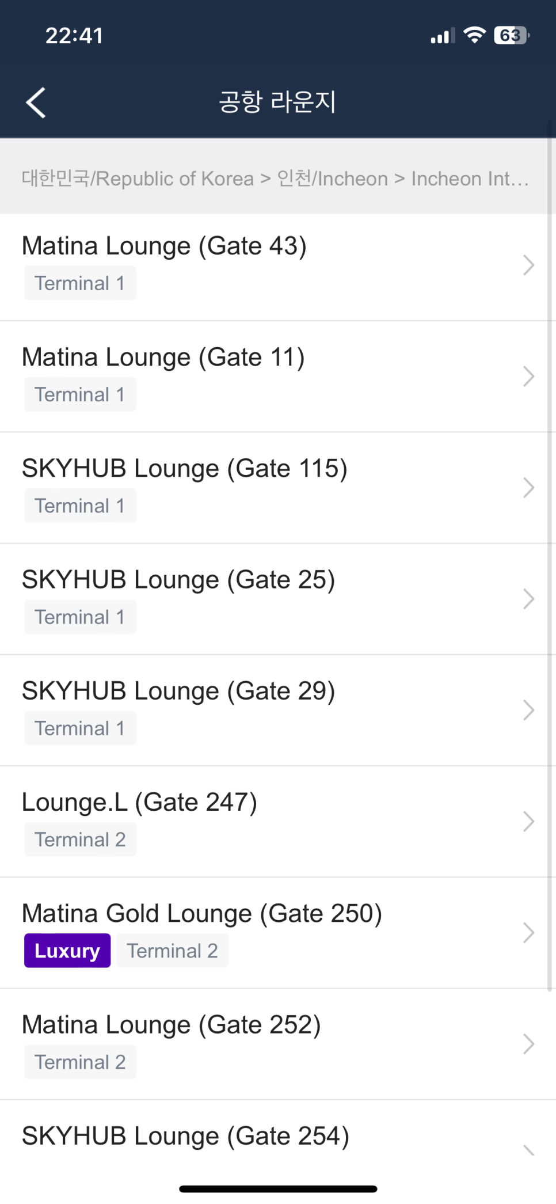
Task: Tap chevron beside Matina Lounge Gate 252
Action: (529, 1043)
